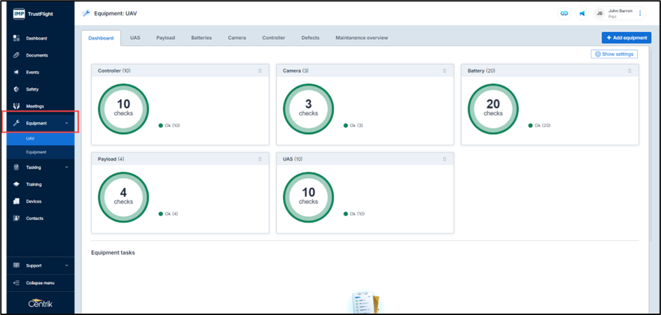This screenshot has height=315, width=661.
Task: Switch to the Batteries tab
Action: [201, 38]
